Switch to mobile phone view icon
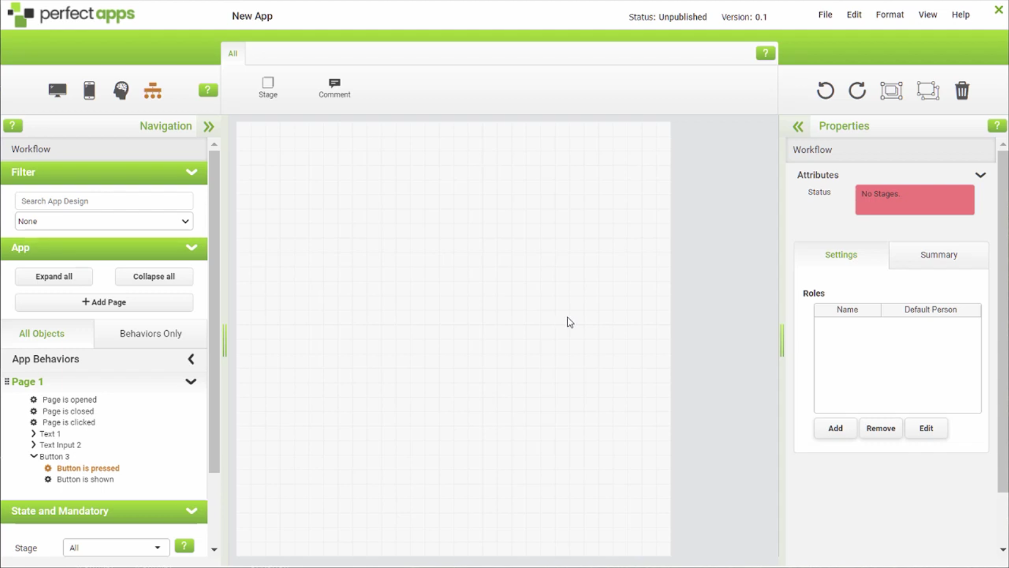The width and height of the screenshot is (1009, 568). [89, 90]
